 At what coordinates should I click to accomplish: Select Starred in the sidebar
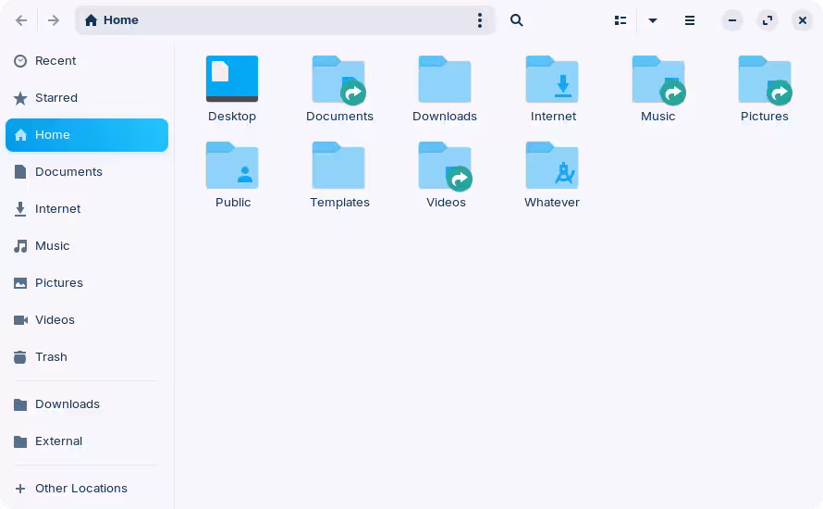56,98
